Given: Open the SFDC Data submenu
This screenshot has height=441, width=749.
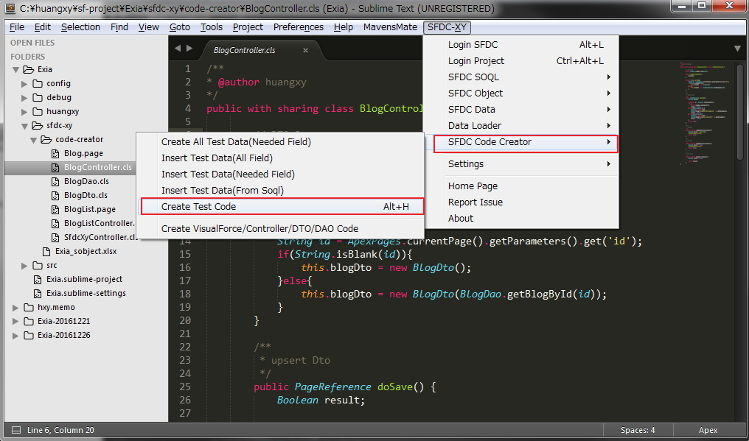Looking at the screenshot, I should coord(521,110).
